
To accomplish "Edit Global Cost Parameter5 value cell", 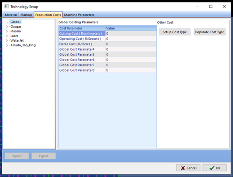I will [131, 54].
